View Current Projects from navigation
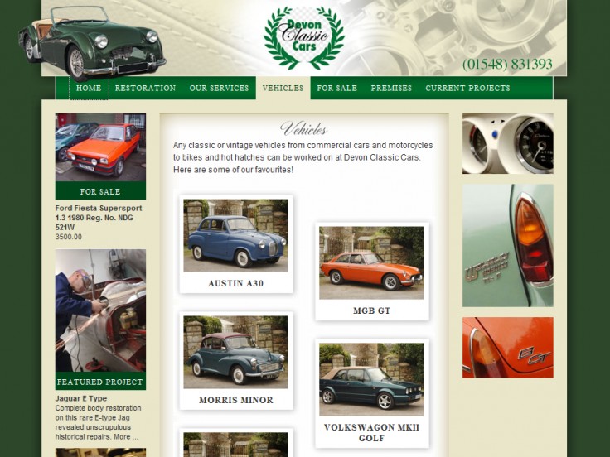Viewport: 610px width, 457px height. click(467, 88)
